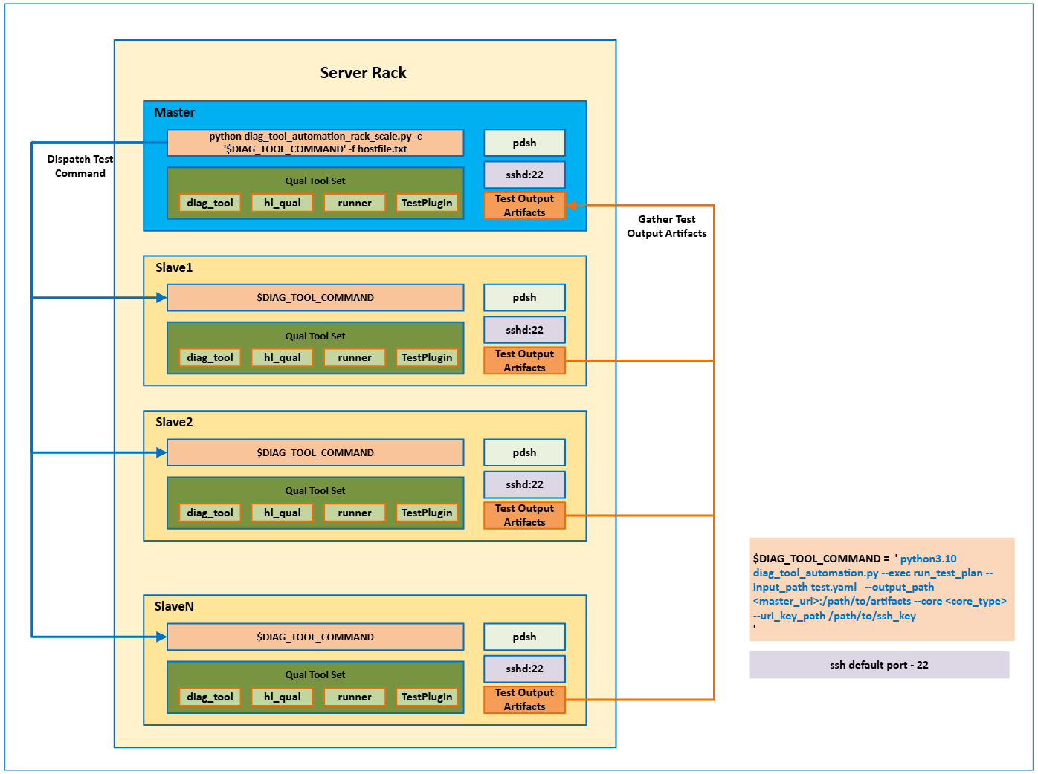Viewport: 1038px width, 774px height.
Task: Click the pdsh box in SlaveN
Action: (524, 637)
